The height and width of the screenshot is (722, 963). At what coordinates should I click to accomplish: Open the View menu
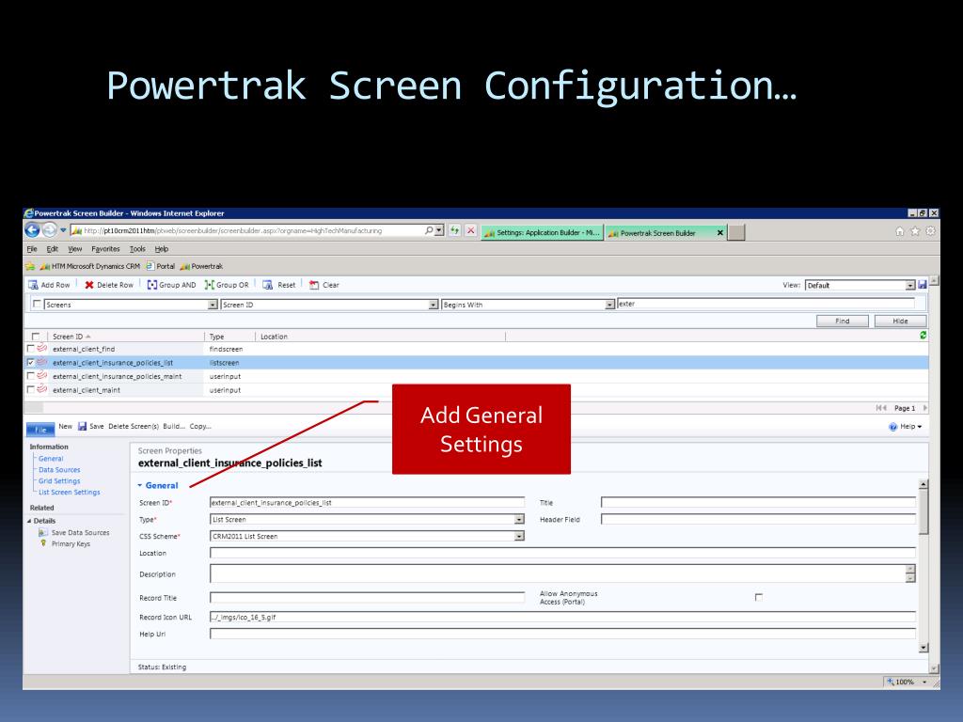[x=75, y=248]
